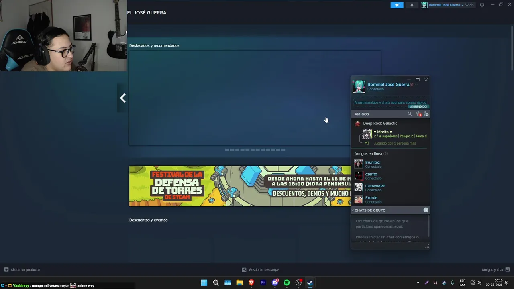Open Premiere Pro from taskbar
Image resolution: width=514 pixels, height=289 pixels.
tap(263, 283)
